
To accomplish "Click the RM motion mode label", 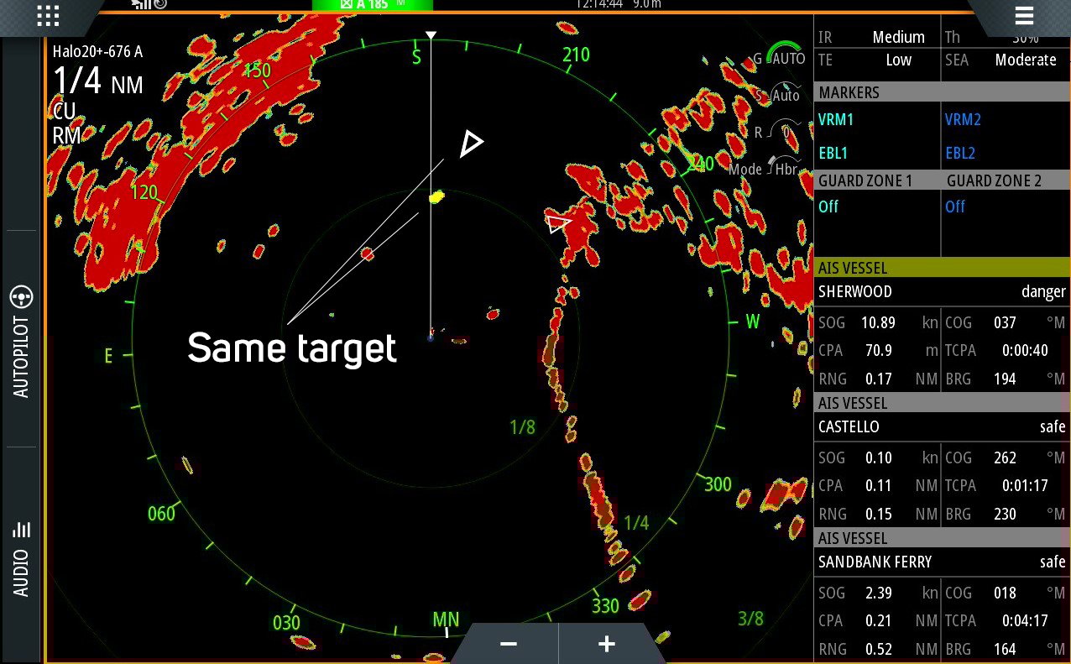I will coord(66,135).
